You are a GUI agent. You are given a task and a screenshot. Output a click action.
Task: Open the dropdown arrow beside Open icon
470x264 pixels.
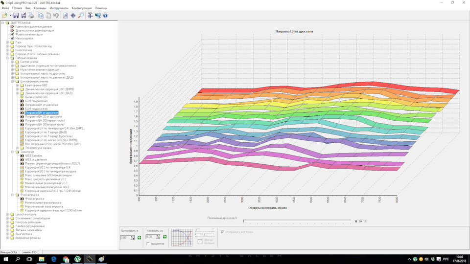(10, 16)
